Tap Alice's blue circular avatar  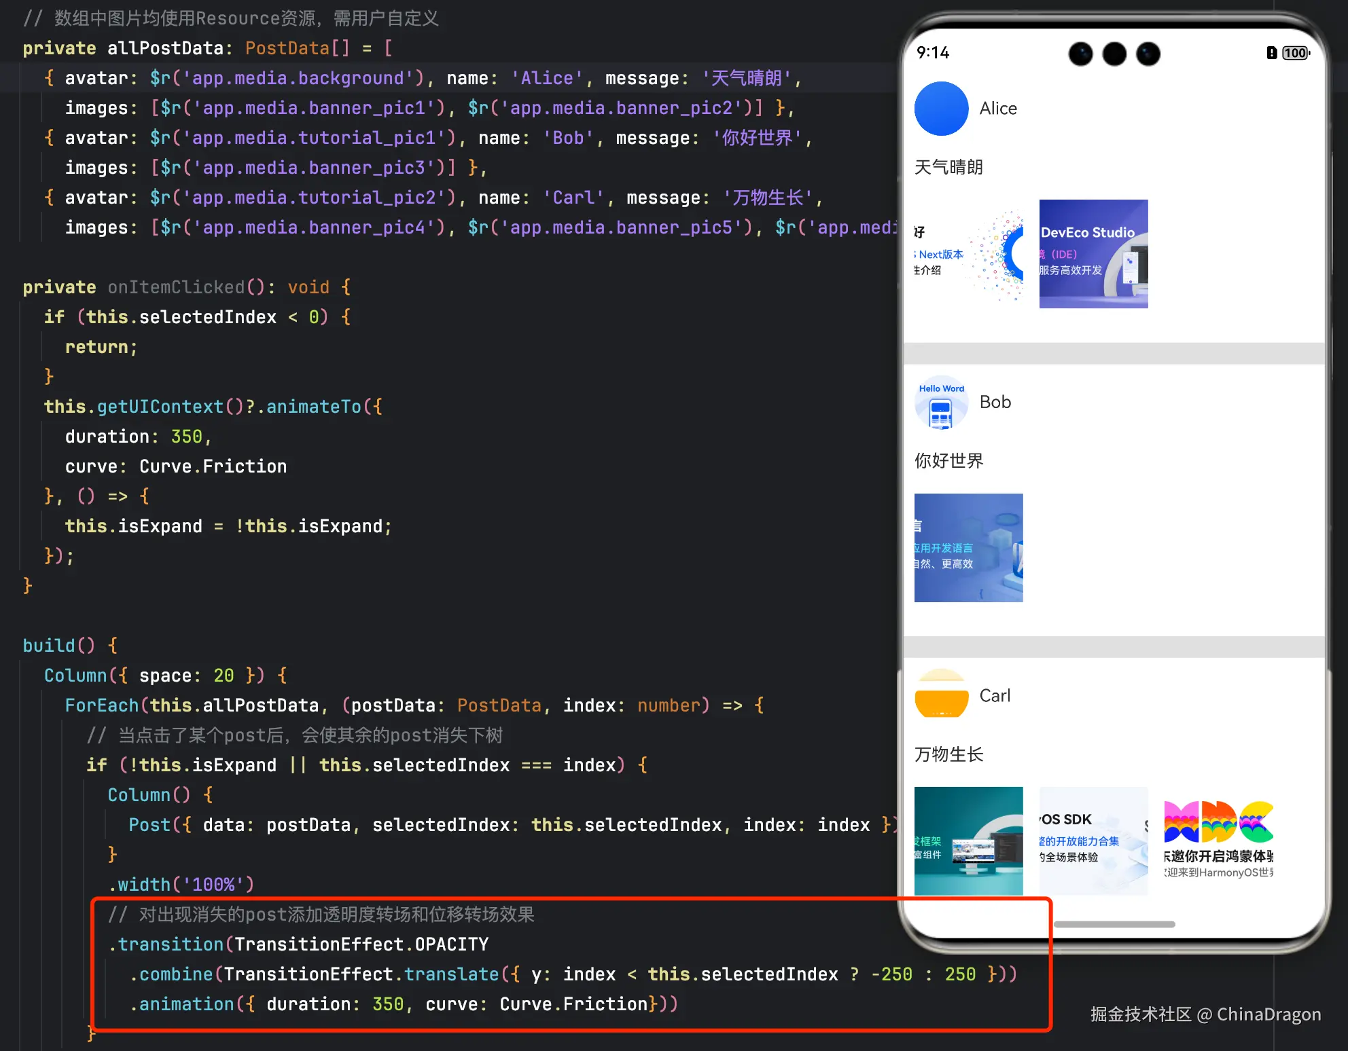coord(941,109)
